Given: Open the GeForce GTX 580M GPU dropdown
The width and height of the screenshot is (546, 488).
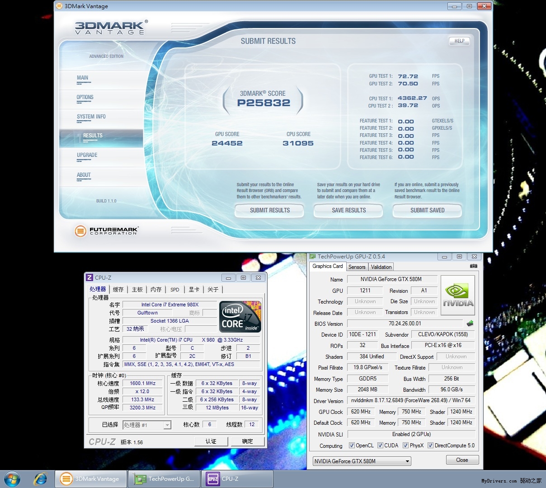Looking at the screenshot, I should pyautogui.click(x=362, y=461).
